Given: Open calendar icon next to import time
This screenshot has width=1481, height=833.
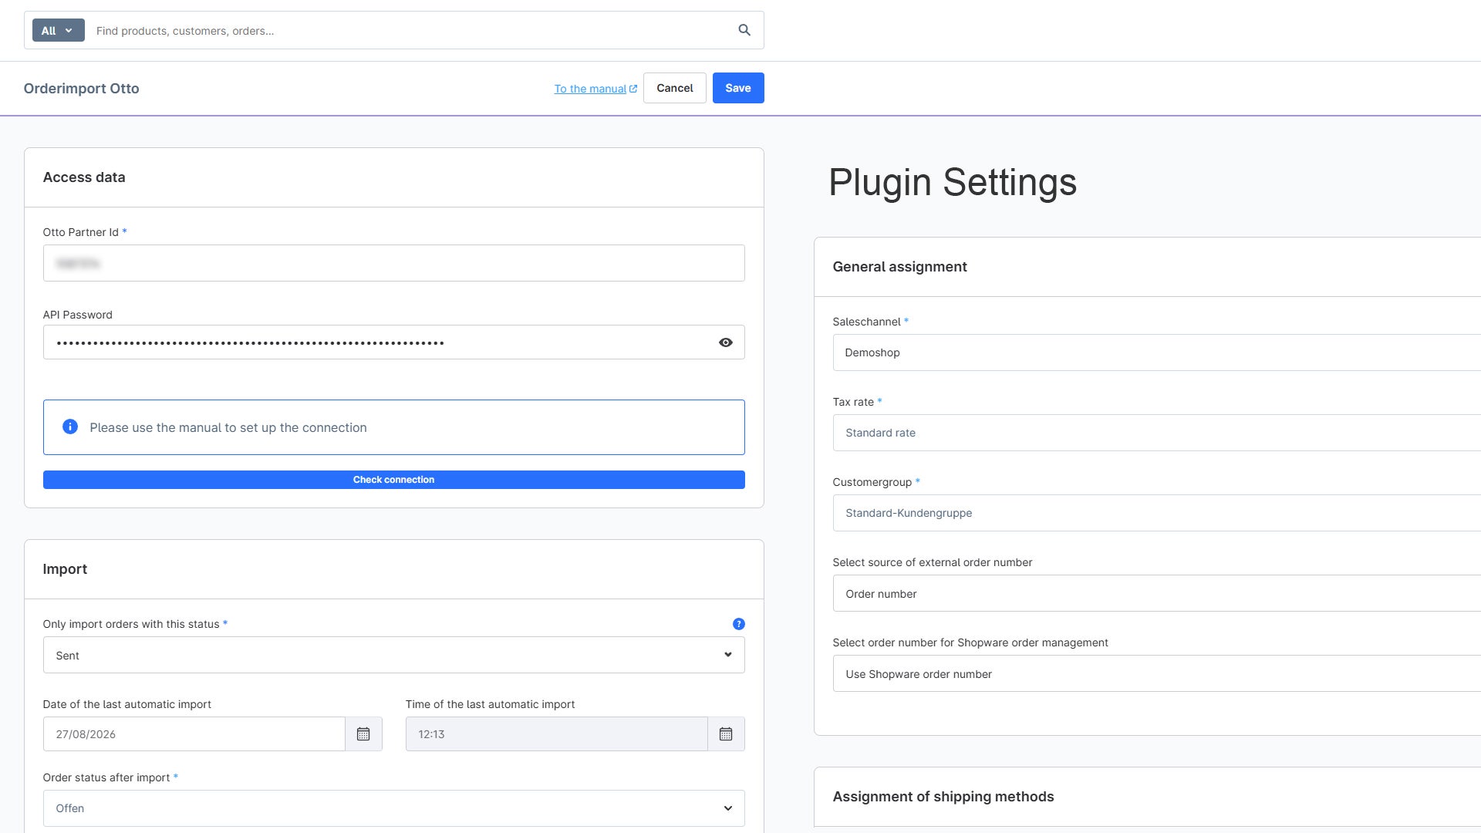Looking at the screenshot, I should (x=726, y=734).
